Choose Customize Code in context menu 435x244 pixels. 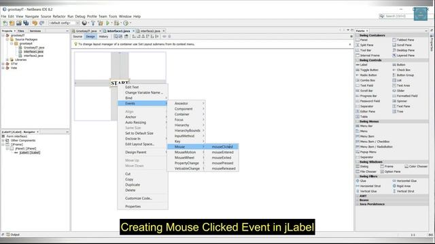pyautogui.click(x=143, y=199)
